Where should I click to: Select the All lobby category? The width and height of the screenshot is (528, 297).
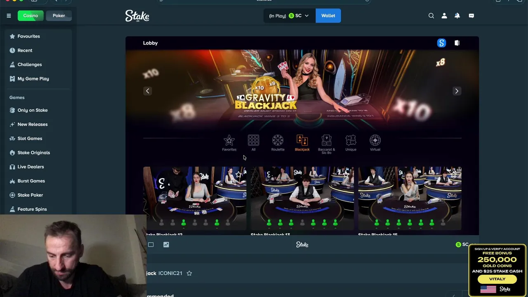[x=253, y=143]
